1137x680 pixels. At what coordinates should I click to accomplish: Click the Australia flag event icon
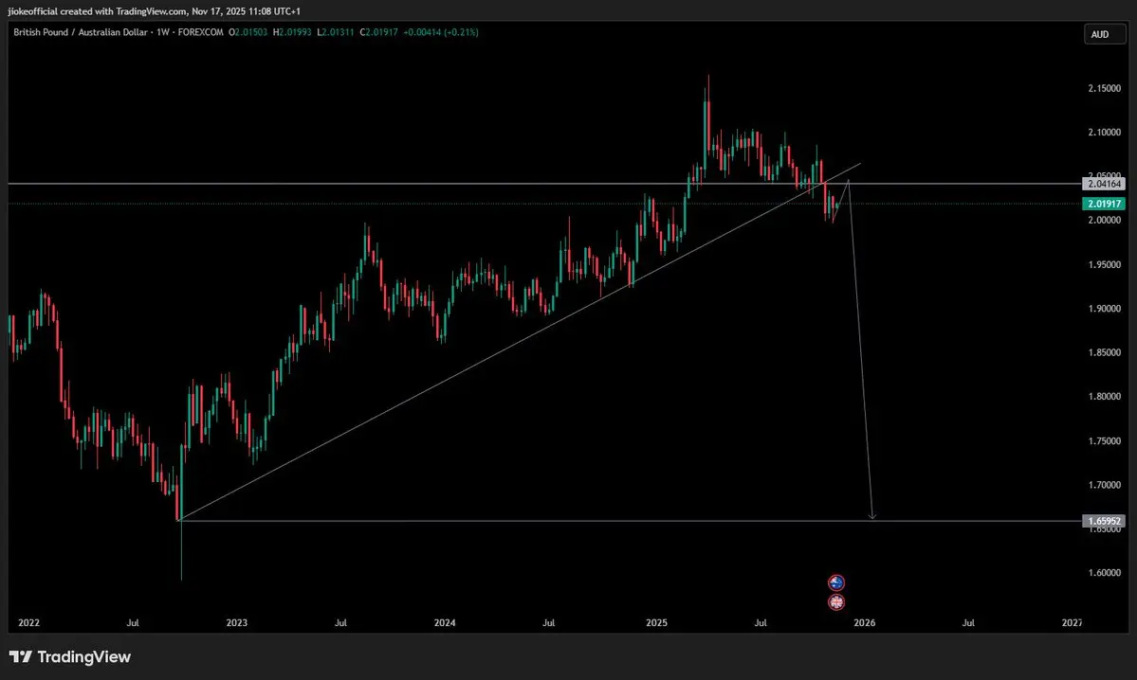[836, 583]
